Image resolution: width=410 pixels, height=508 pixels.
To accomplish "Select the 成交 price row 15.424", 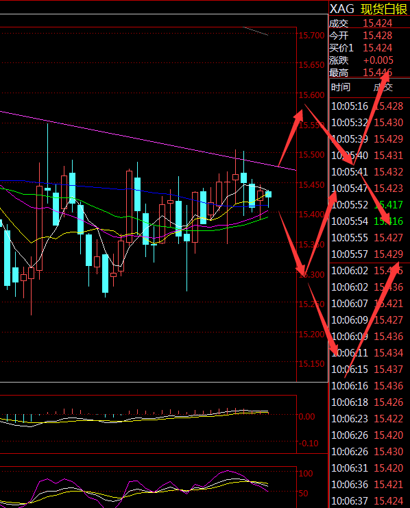I will point(369,23).
